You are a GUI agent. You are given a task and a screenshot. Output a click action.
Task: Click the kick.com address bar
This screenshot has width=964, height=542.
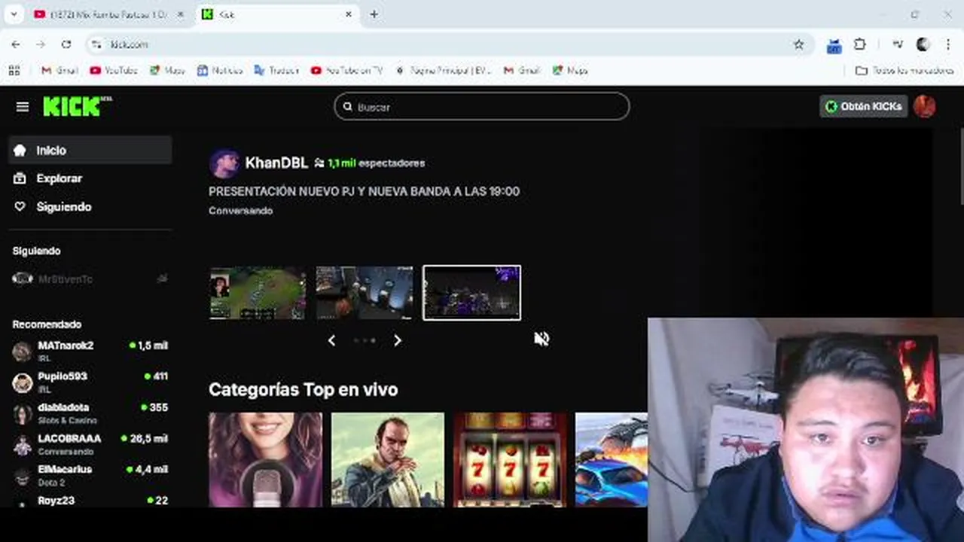coord(450,44)
